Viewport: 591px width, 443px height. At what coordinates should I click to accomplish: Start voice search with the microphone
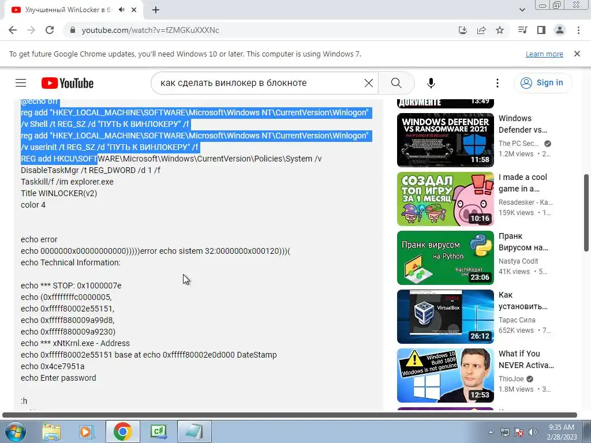431,83
